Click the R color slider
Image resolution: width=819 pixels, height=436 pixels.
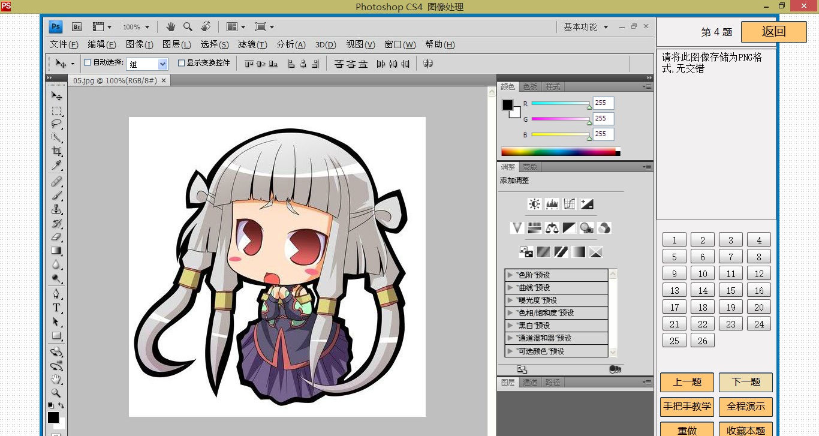point(561,103)
